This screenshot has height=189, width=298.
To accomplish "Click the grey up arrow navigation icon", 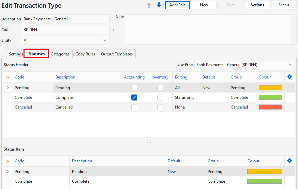I will pos(149,5).
